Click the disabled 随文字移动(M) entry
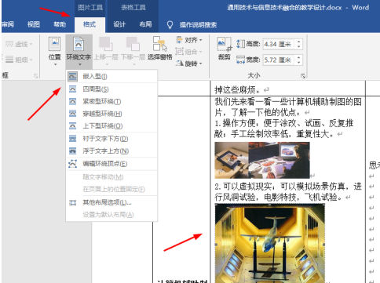Image resolution: width=380 pixels, height=283 pixels. point(111,177)
